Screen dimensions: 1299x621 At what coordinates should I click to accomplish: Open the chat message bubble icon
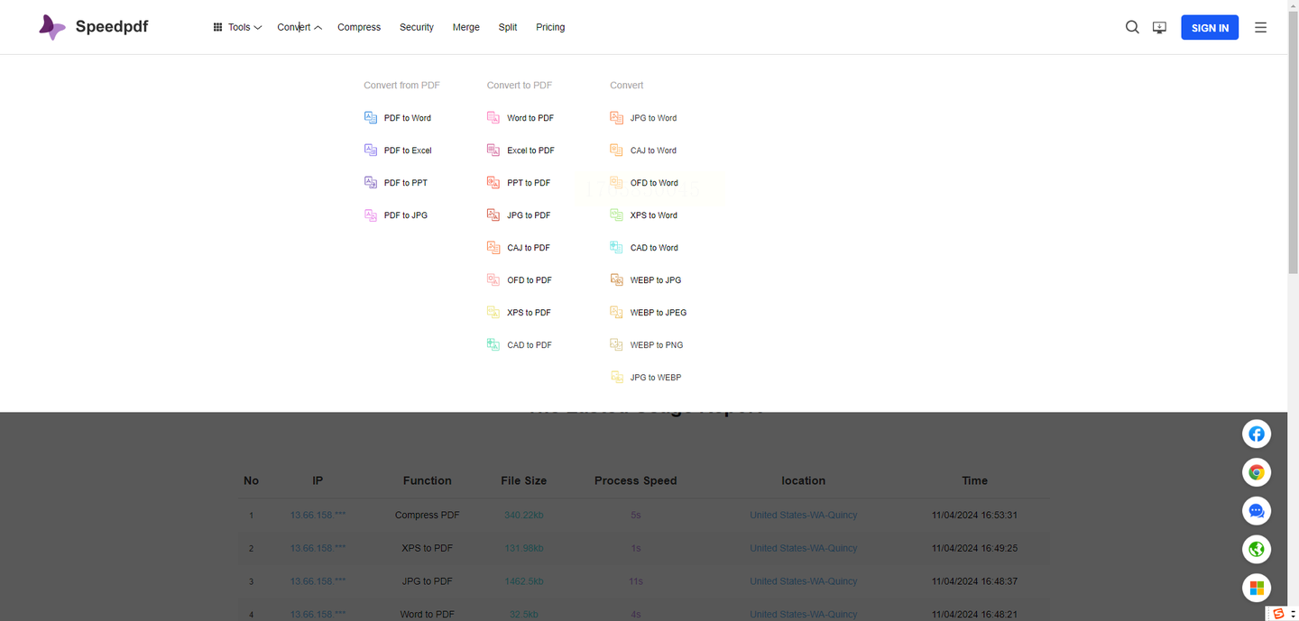[x=1256, y=511]
